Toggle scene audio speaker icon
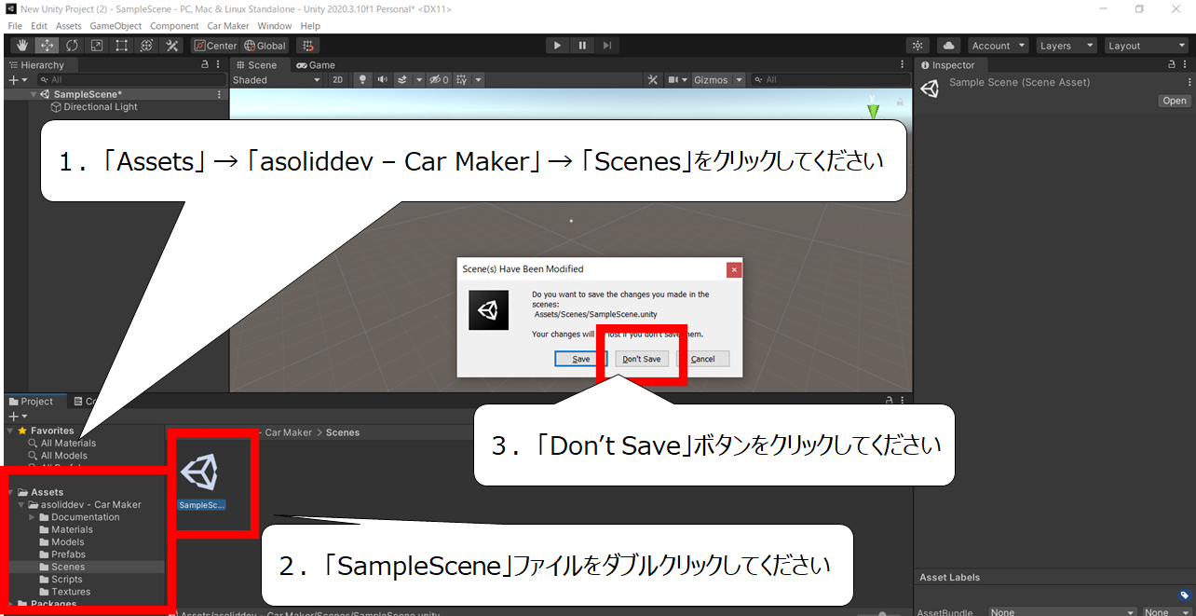Screen dimensions: 1196x616 pos(384,80)
